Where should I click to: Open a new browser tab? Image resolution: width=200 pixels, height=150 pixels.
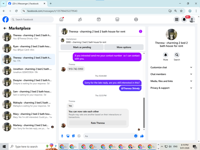pos(51,4)
